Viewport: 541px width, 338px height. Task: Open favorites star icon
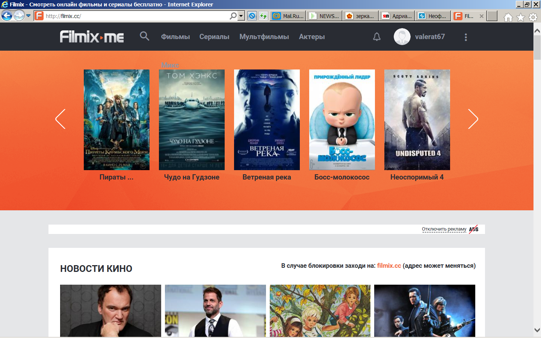521,17
